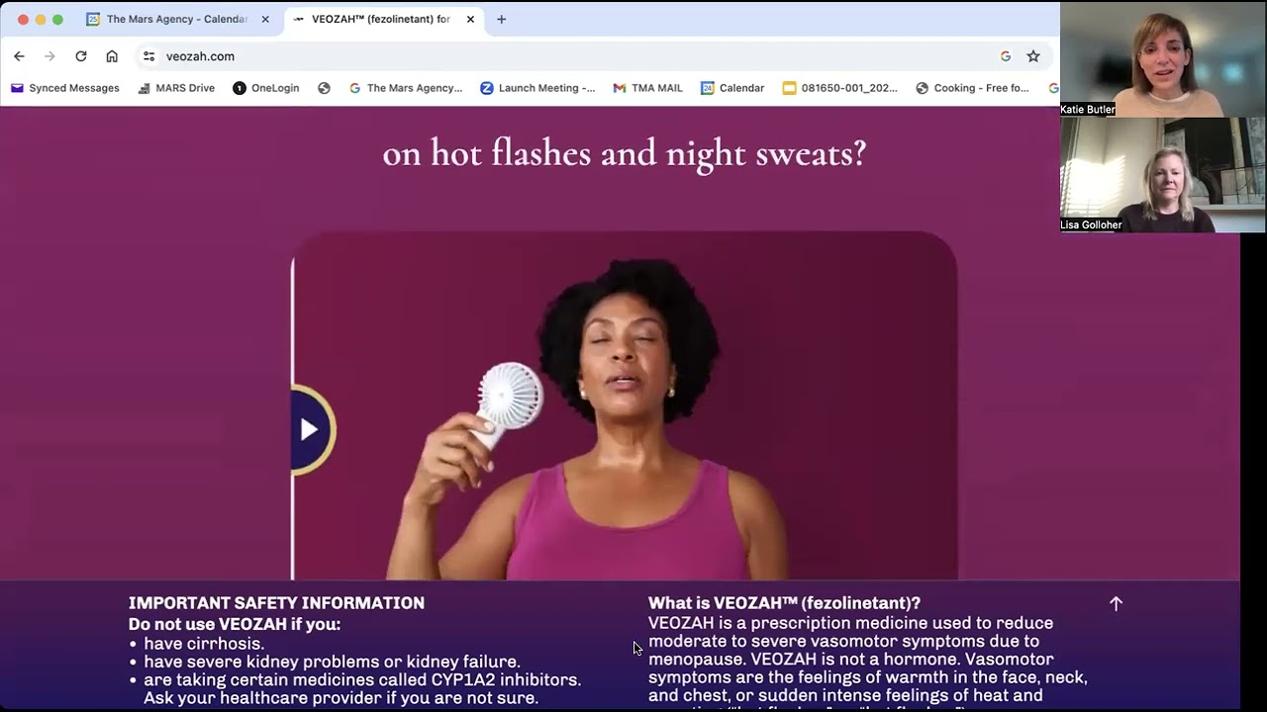
Task: Open The Mars Agency Google bookmark
Action: pyautogui.click(x=406, y=88)
